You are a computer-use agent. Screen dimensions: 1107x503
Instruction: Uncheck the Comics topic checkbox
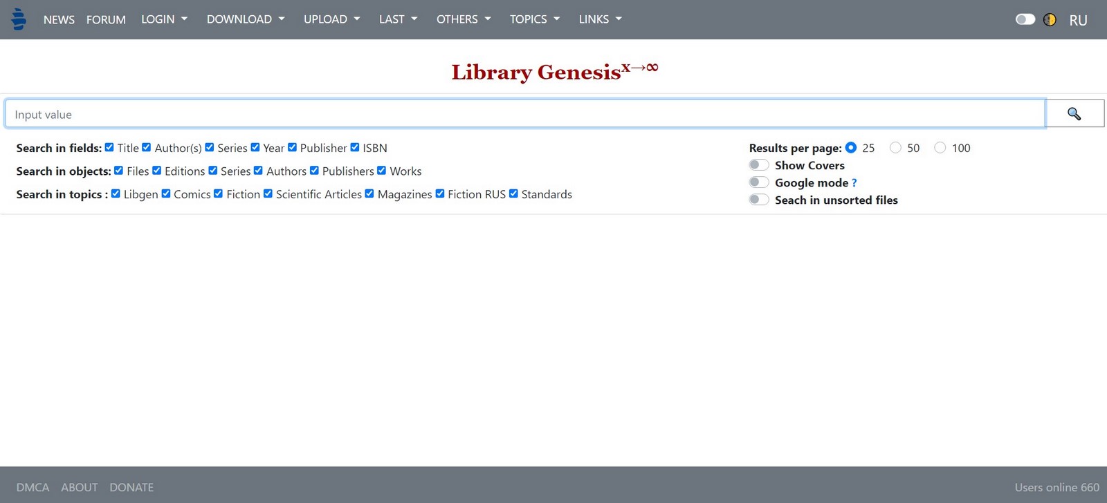[x=166, y=194]
